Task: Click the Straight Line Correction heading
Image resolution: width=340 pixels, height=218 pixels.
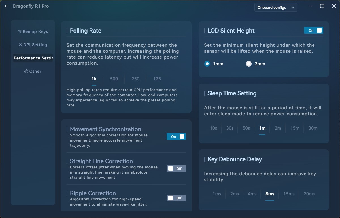Action: [101, 161]
